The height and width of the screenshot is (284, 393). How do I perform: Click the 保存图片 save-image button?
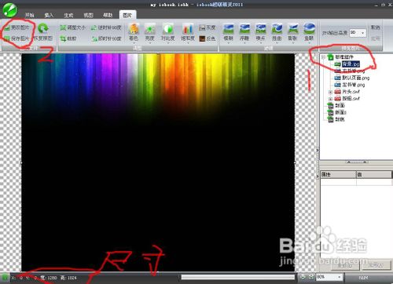tap(17, 38)
